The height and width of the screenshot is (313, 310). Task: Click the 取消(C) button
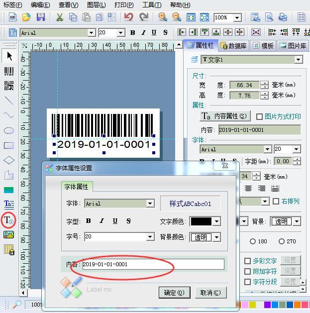(210, 293)
